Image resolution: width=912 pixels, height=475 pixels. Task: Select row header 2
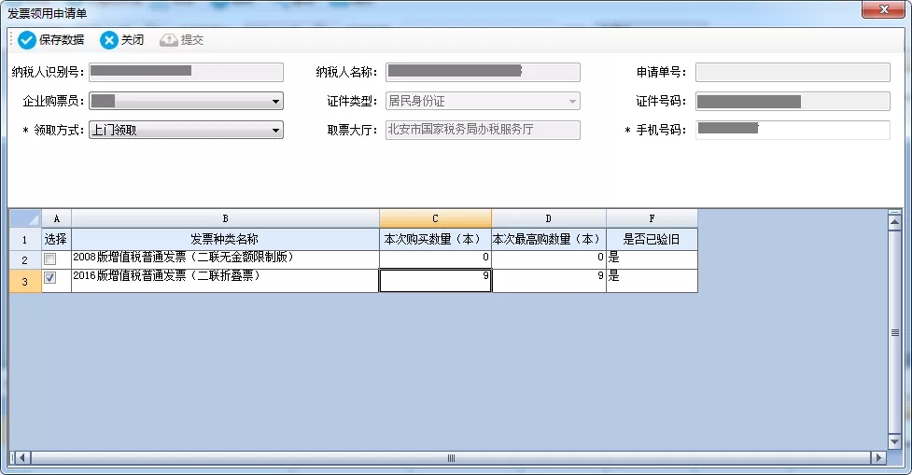pos(25,259)
